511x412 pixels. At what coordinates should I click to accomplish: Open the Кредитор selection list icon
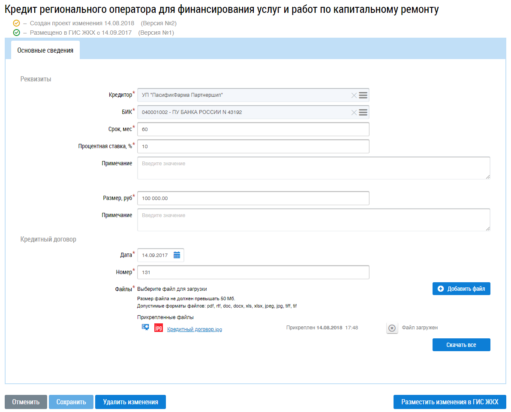363,95
